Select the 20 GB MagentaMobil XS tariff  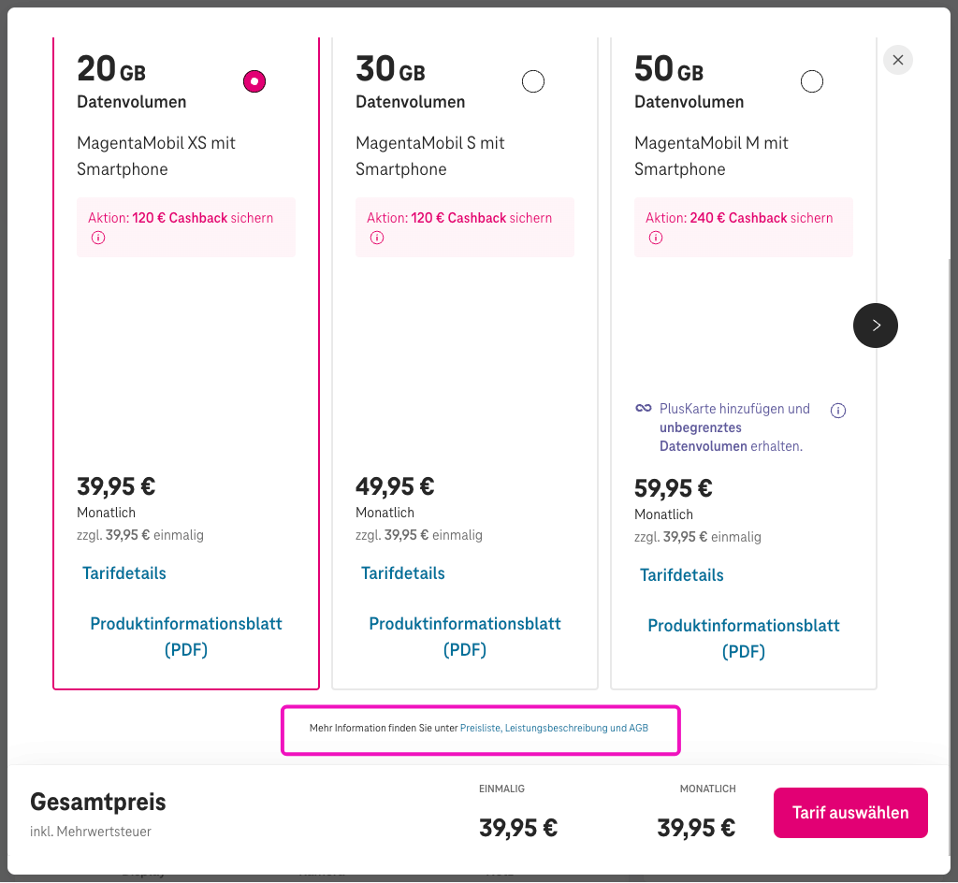(x=254, y=81)
